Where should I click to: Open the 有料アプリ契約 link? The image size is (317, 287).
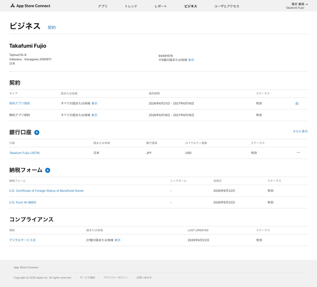pyautogui.click(x=20, y=103)
